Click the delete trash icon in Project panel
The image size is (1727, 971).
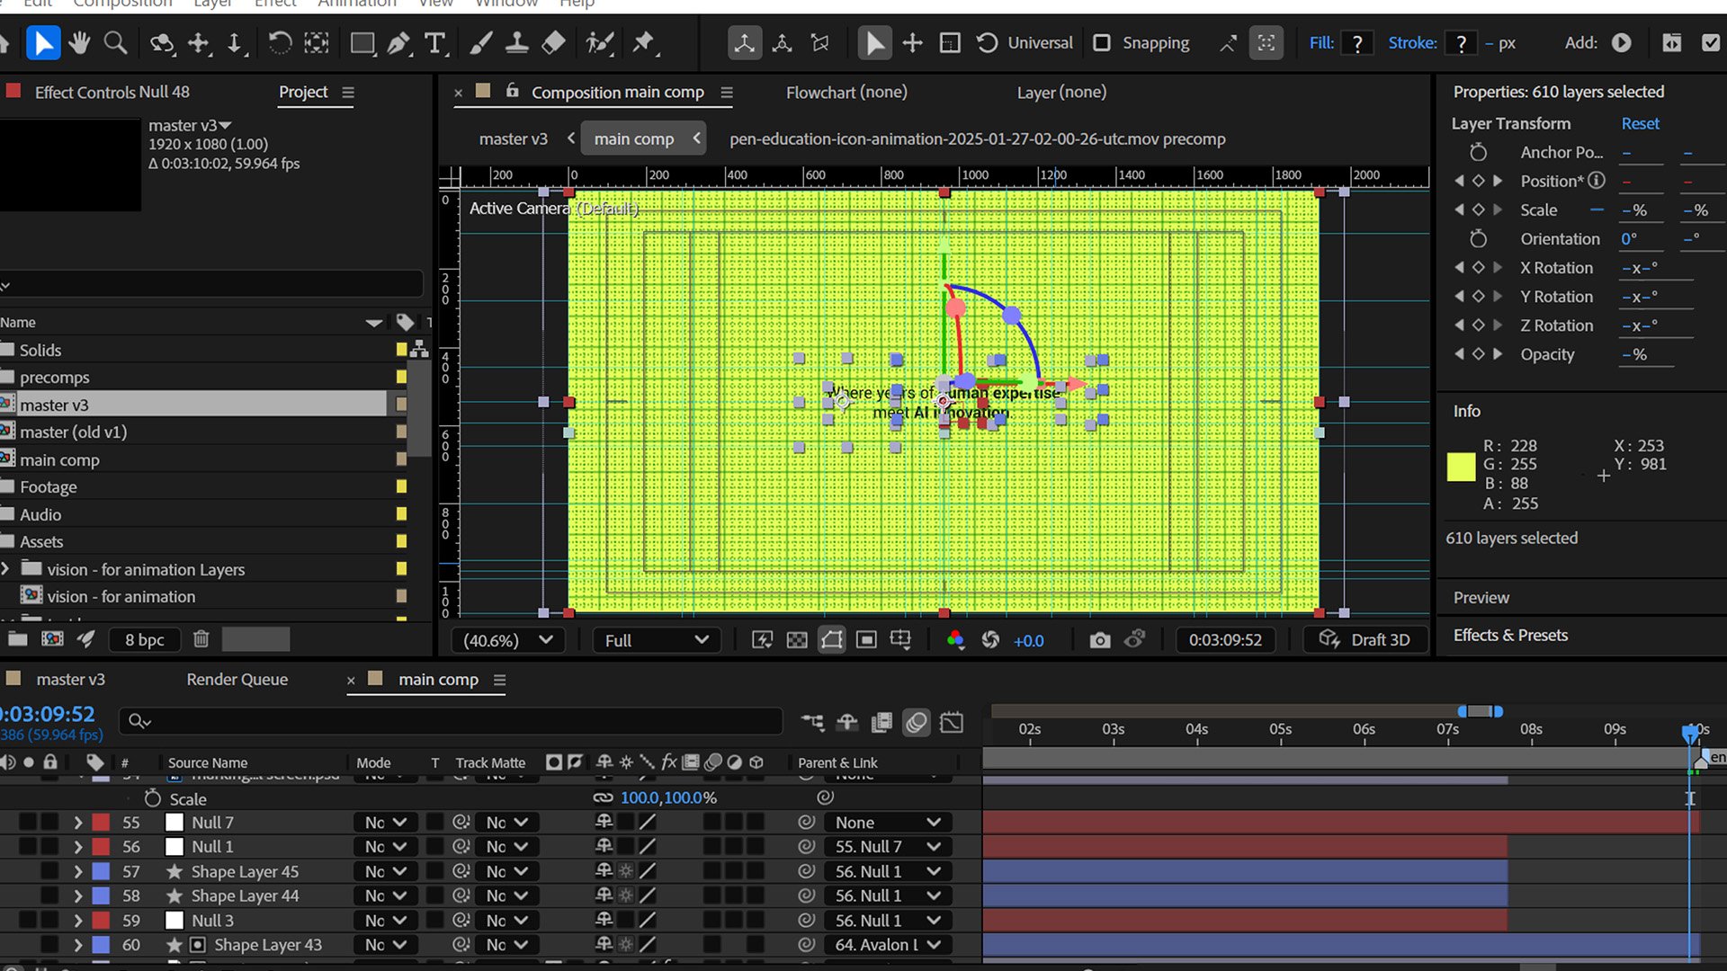(201, 639)
